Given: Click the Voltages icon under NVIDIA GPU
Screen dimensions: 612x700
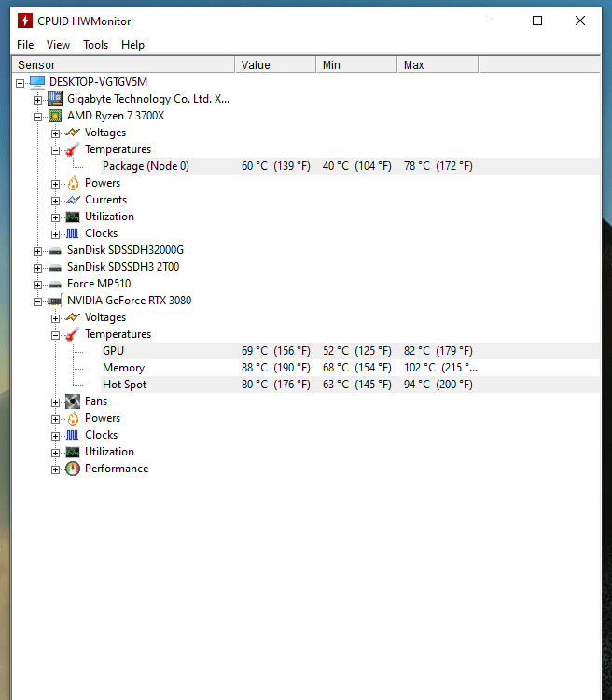Looking at the screenshot, I should [x=73, y=317].
